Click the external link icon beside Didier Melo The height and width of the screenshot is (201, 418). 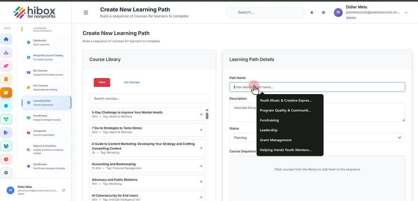(x=63, y=190)
